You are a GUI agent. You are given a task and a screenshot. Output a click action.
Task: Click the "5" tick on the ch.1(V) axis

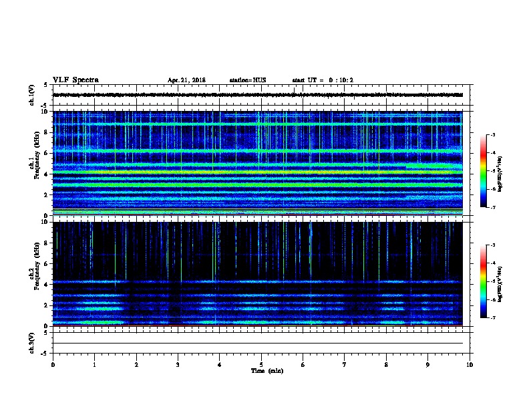pos(46,85)
